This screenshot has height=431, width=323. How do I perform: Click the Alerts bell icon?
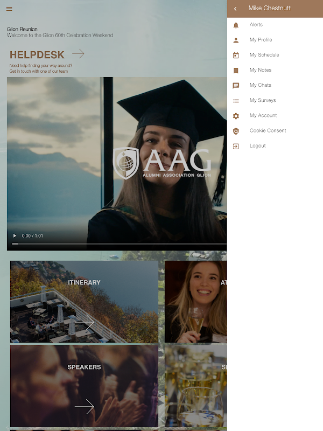(x=236, y=25)
